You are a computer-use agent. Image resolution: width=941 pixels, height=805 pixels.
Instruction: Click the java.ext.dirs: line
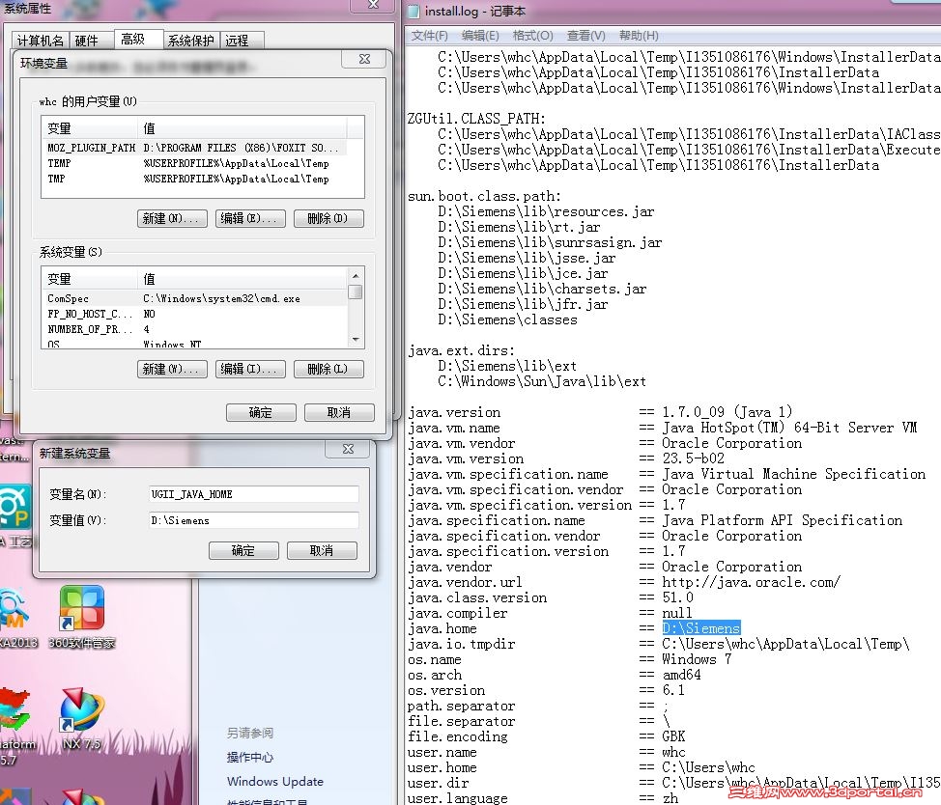tap(461, 350)
